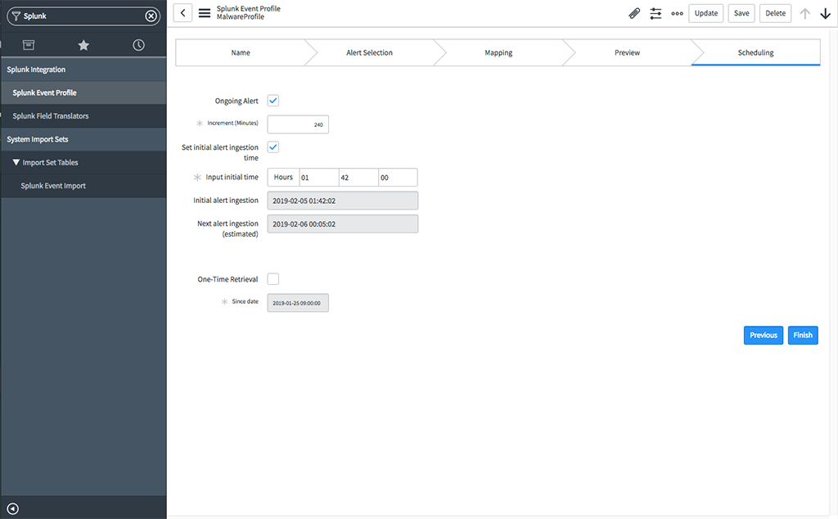The width and height of the screenshot is (838, 519).
Task: Open System Import Sets application menu
Action: click(x=83, y=139)
